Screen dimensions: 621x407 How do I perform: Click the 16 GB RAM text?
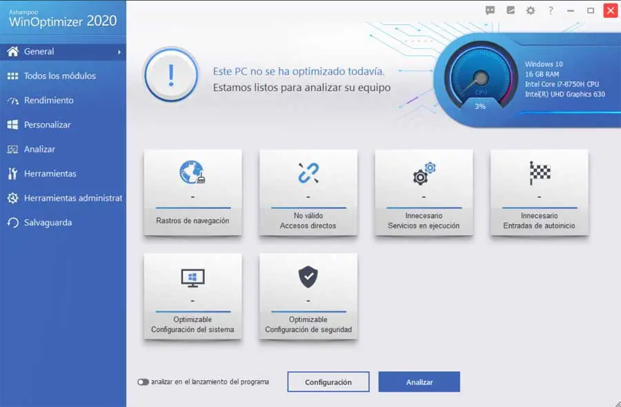542,74
